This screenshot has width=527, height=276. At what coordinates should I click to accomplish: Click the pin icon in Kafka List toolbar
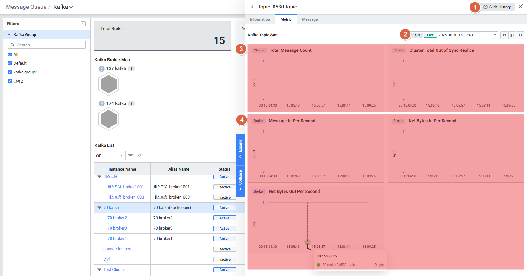140,156
